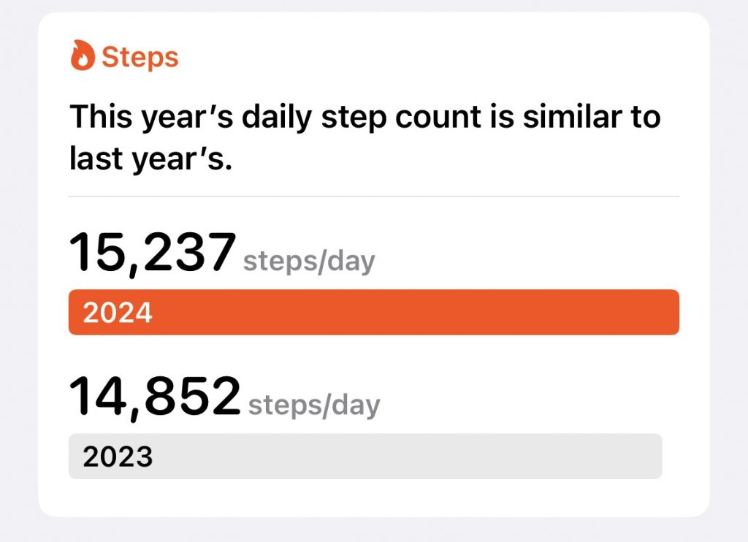Click "steps/day" label beside 14,852
Image resolution: width=748 pixels, height=542 pixels.
[x=314, y=405]
